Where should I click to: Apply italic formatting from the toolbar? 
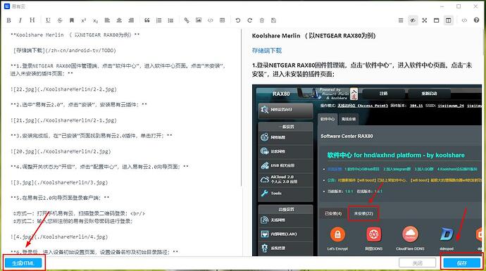[20, 20]
